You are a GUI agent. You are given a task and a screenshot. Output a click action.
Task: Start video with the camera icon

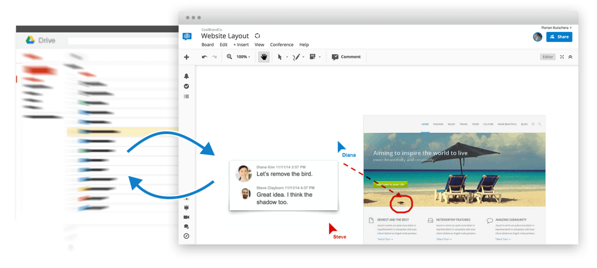point(187,217)
